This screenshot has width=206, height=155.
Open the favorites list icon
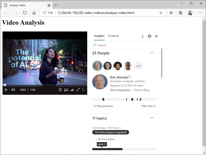(171, 13)
